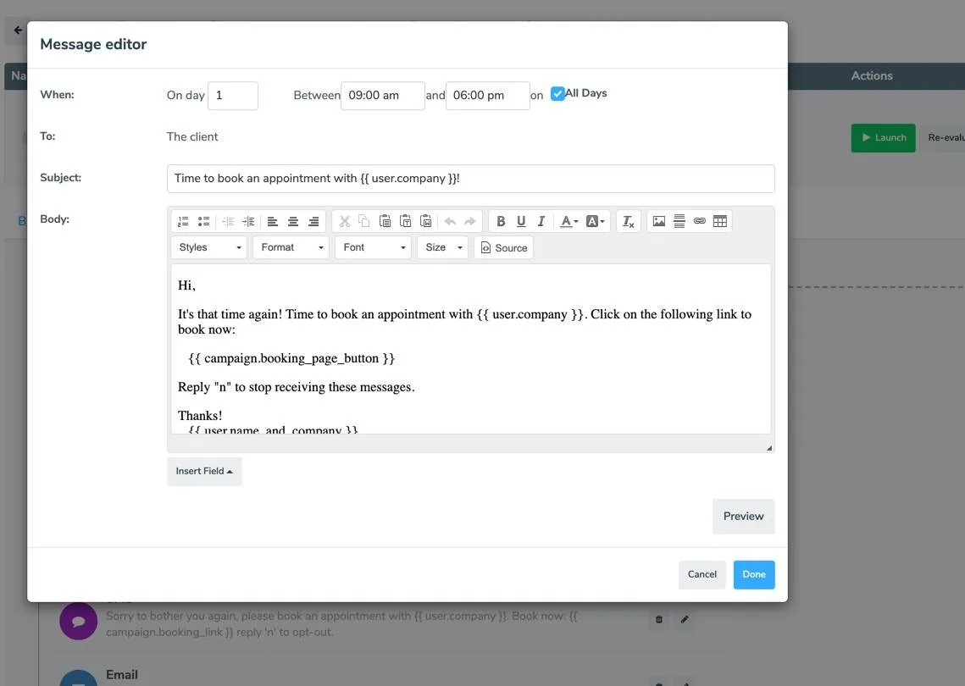Click the Preview button

[x=743, y=516]
